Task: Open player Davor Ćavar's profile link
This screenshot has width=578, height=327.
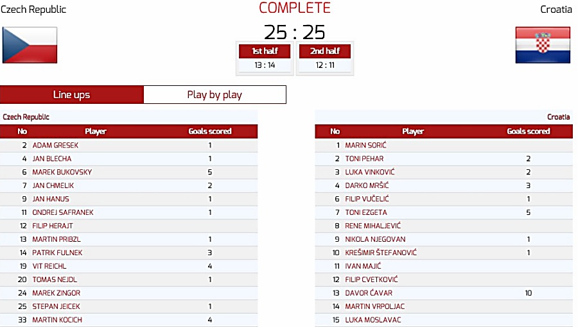Action: (x=369, y=293)
